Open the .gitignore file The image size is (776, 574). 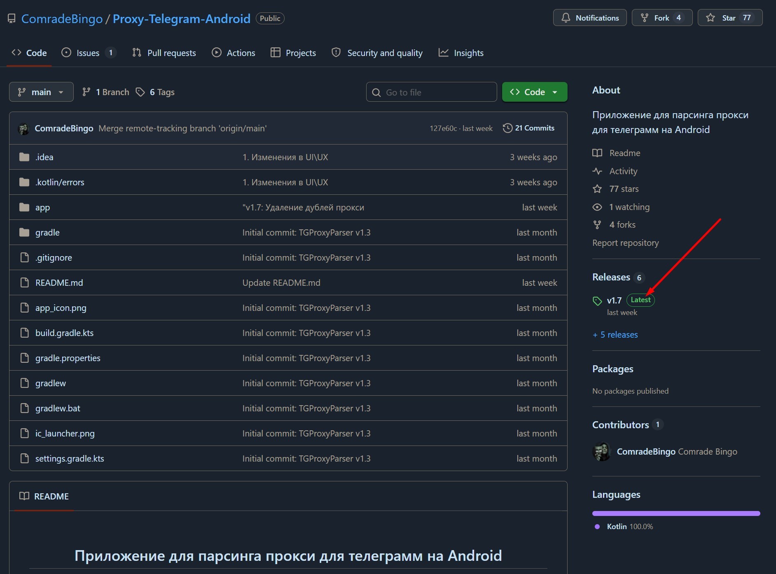point(54,257)
